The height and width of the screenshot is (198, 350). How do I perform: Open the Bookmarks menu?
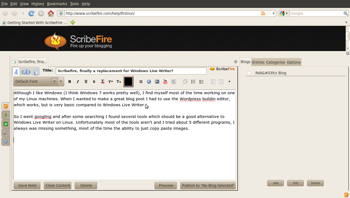(x=57, y=4)
